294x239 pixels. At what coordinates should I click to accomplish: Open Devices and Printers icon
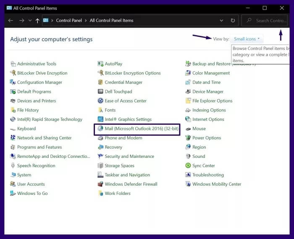pyautogui.click(x=13, y=101)
